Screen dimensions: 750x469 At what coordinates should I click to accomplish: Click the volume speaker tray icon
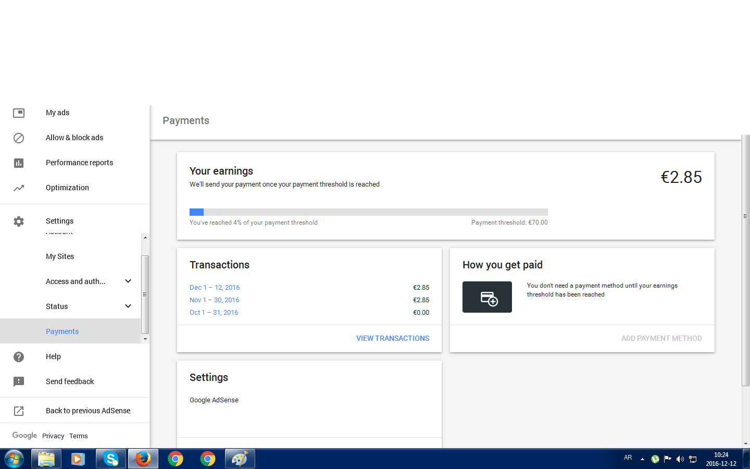click(x=680, y=459)
